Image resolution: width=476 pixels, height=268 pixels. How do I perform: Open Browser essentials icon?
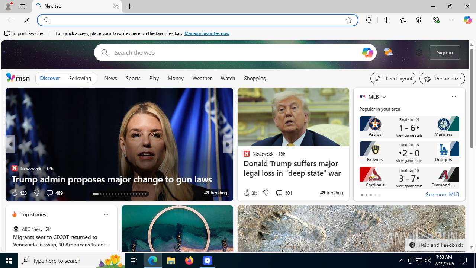pyautogui.click(x=436, y=20)
